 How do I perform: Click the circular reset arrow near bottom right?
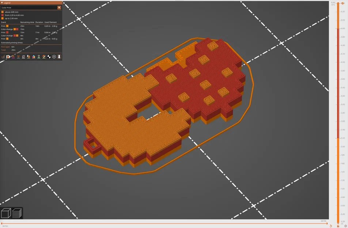click(x=331, y=225)
